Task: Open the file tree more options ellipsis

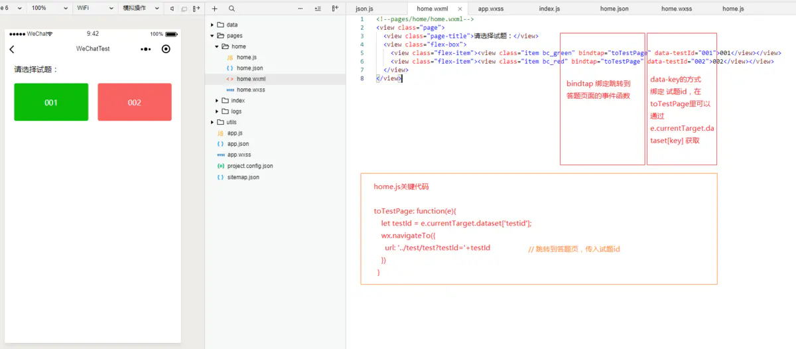Action: [300, 9]
